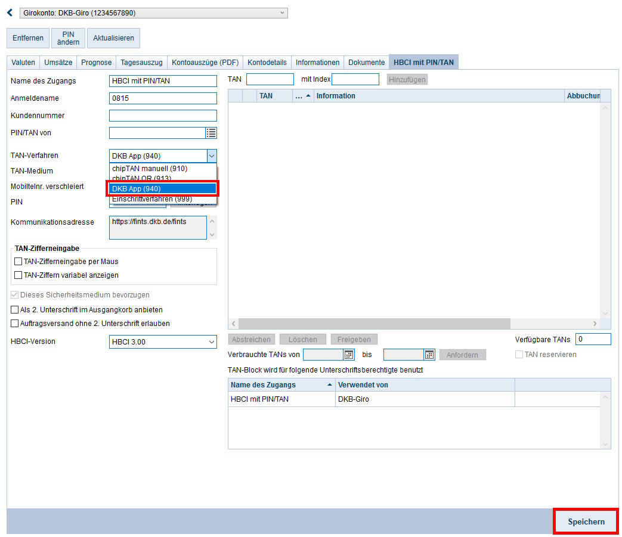The image size is (622, 537).
Task: Sort the table by Name des Zugangs
Action: click(x=281, y=385)
